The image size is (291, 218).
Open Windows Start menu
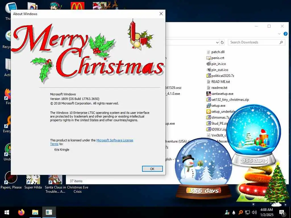coord(7,212)
